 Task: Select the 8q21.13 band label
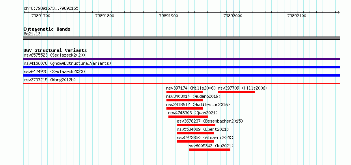(32, 34)
